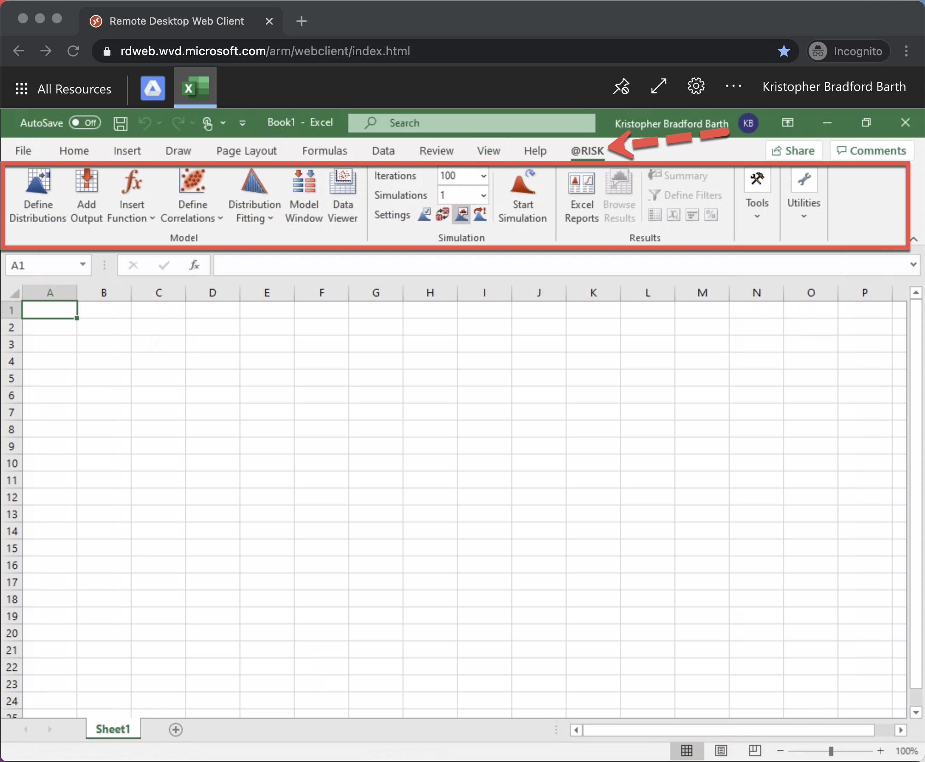Viewport: 925px width, 762px height.
Task: Toggle the unpin icon in the remote client bar
Action: pos(621,86)
